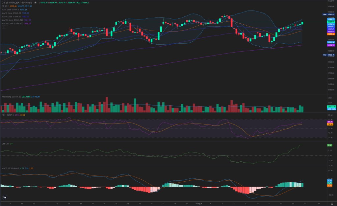Click the purple 1600.52 price tag
The height and width of the screenshot is (206, 337).
point(331,45)
